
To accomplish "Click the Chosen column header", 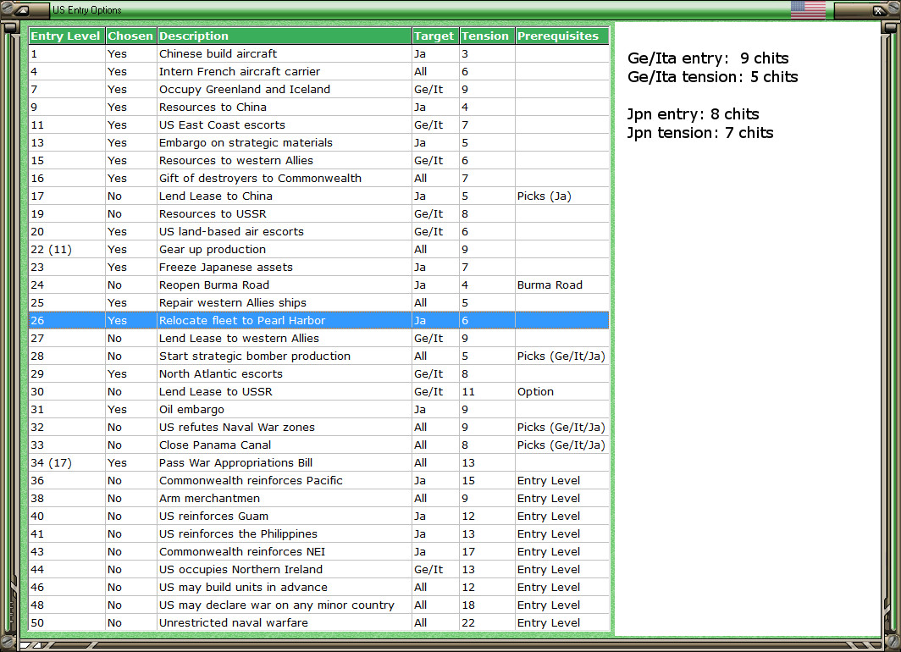I will tap(131, 36).
